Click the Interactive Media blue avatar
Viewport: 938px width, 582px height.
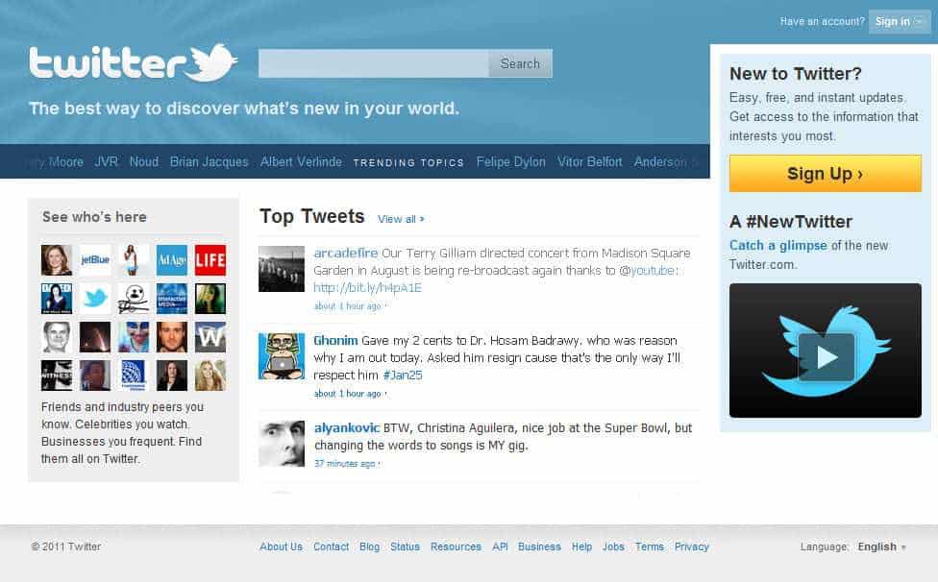[x=172, y=298]
